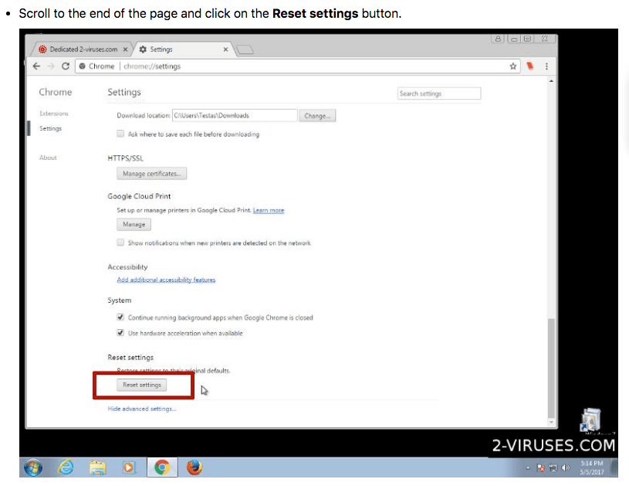
Task: Bookmark this page with the star icon
Action: [x=512, y=66]
